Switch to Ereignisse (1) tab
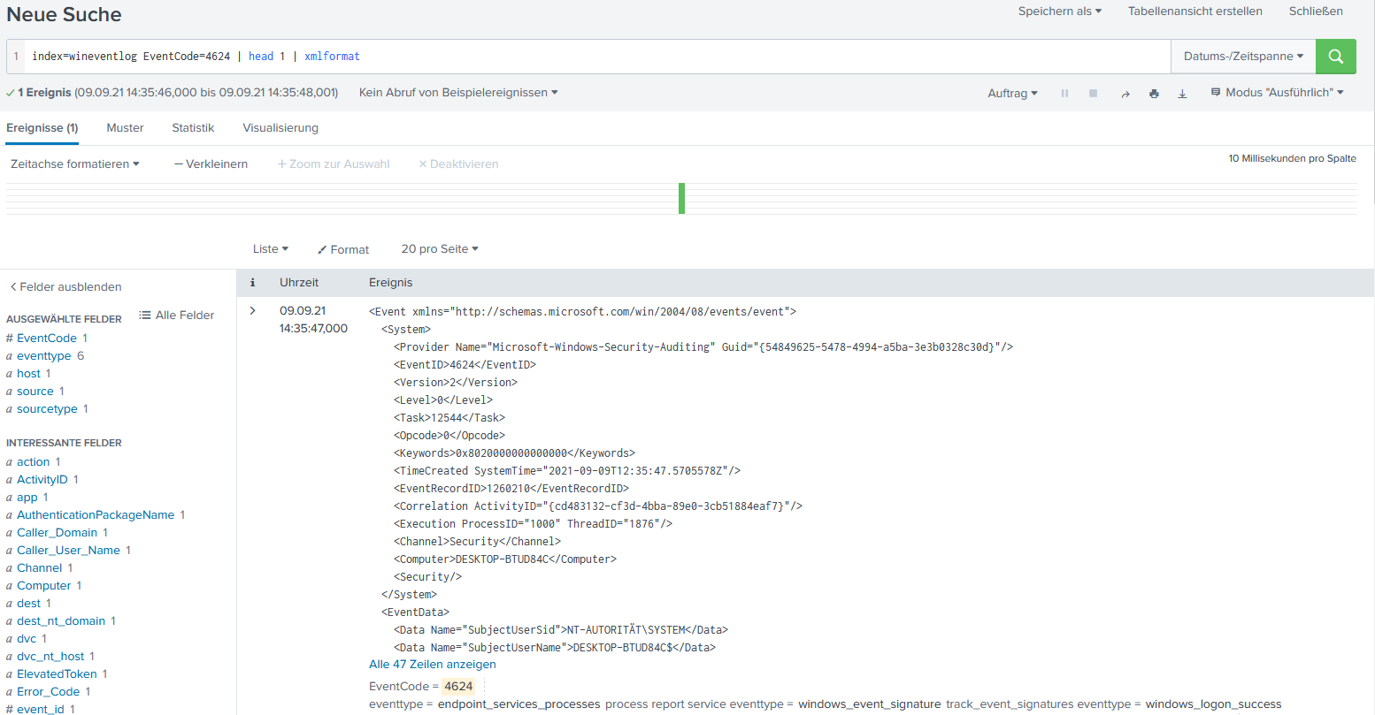 (x=42, y=128)
